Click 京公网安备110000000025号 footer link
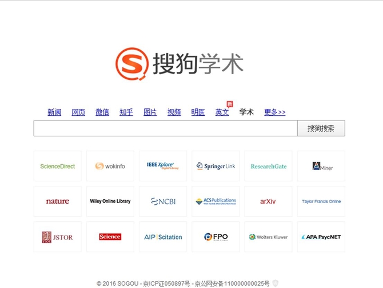Viewport: 383px width, 288px height. click(x=232, y=283)
